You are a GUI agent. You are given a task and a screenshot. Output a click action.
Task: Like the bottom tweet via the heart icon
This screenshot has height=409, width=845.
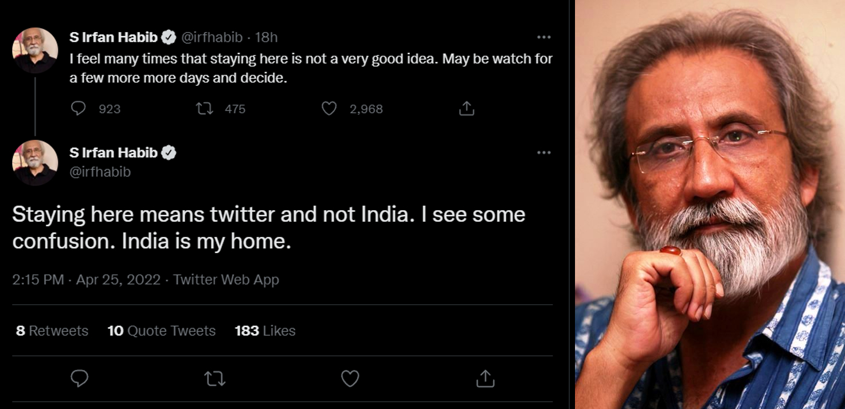pos(350,378)
